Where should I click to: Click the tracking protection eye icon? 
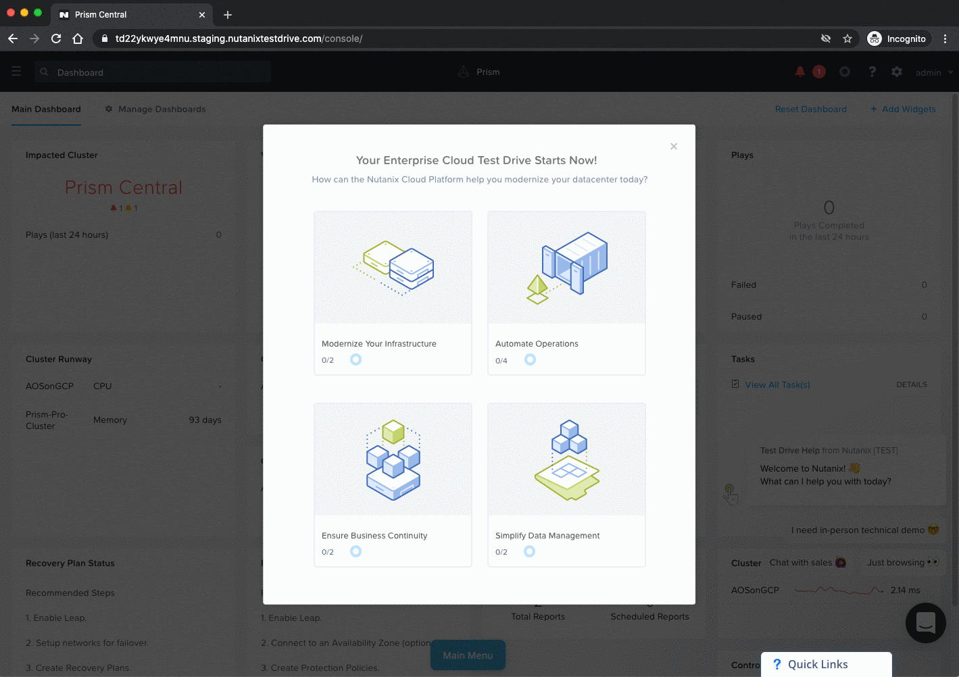pyautogui.click(x=826, y=39)
